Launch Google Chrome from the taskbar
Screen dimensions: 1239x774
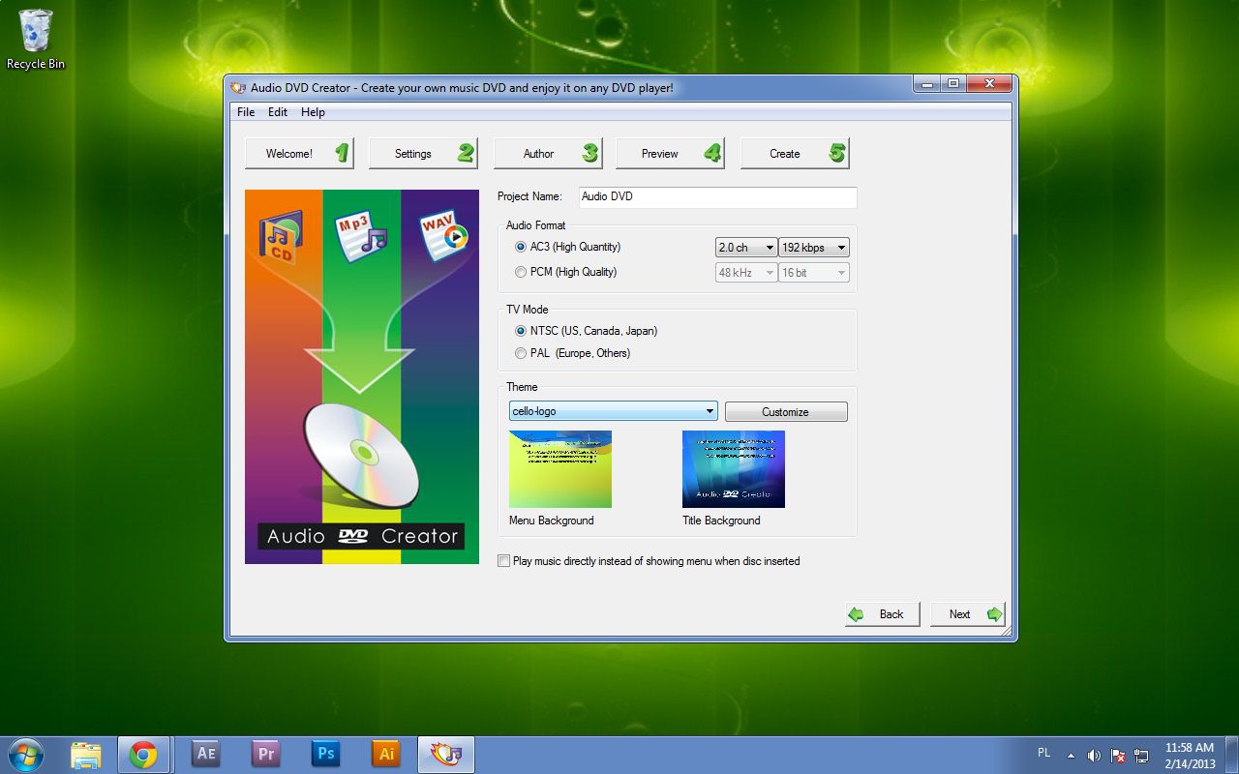143,755
